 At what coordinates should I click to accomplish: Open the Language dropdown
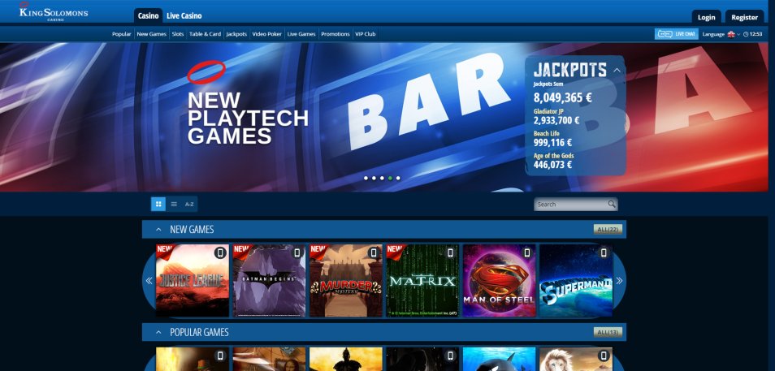721,34
